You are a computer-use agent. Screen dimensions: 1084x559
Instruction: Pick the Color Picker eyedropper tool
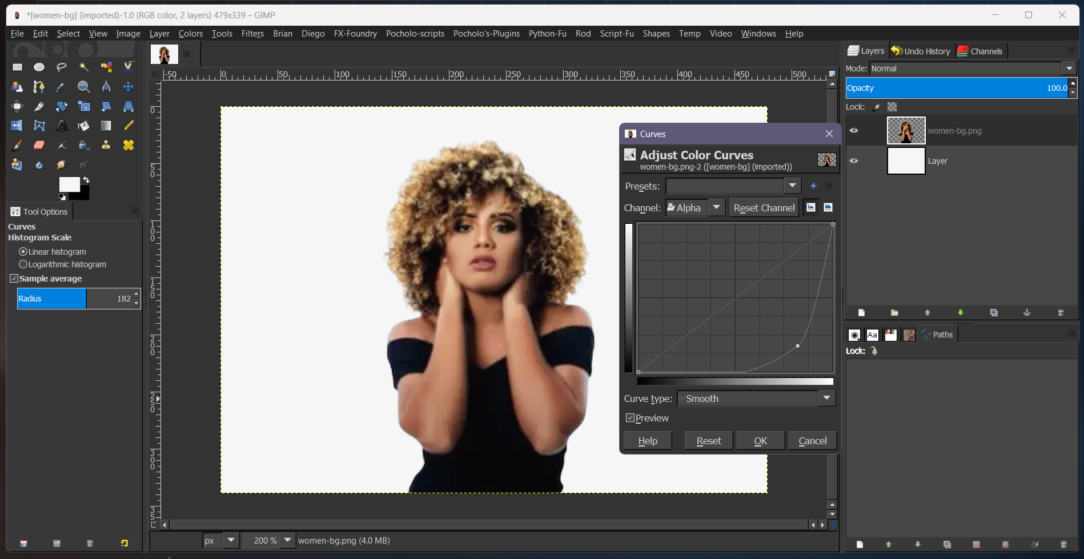coord(62,87)
